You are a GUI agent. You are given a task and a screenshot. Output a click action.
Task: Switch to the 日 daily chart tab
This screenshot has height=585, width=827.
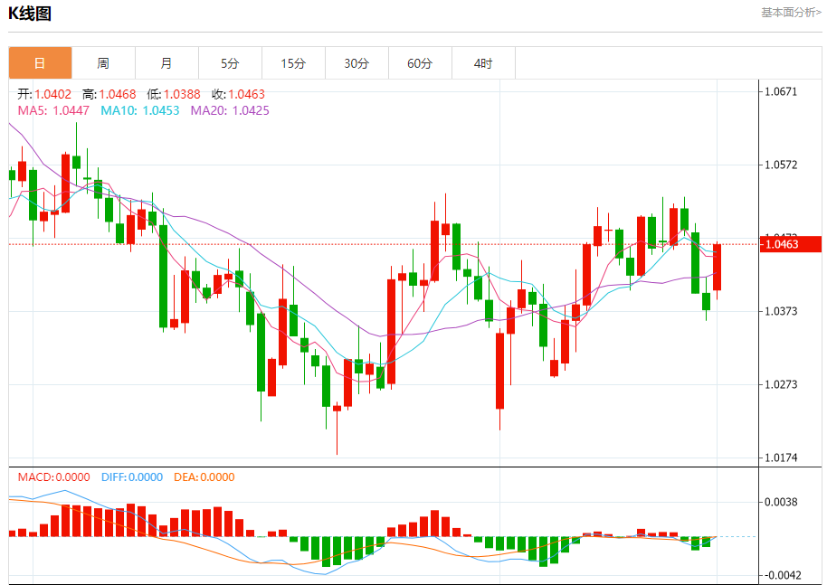pyautogui.click(x=40, y=63)
